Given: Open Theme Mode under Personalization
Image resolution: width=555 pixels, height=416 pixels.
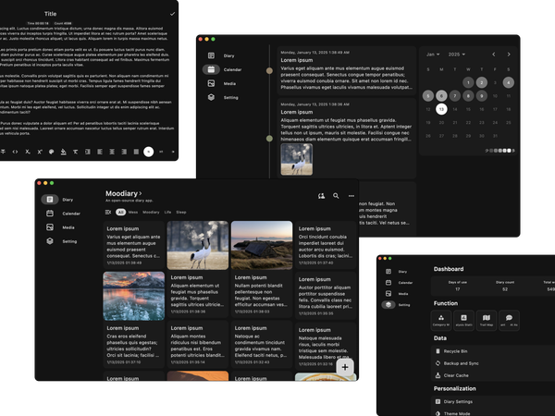Looking at the screenshot, I should tap(494, 413).
